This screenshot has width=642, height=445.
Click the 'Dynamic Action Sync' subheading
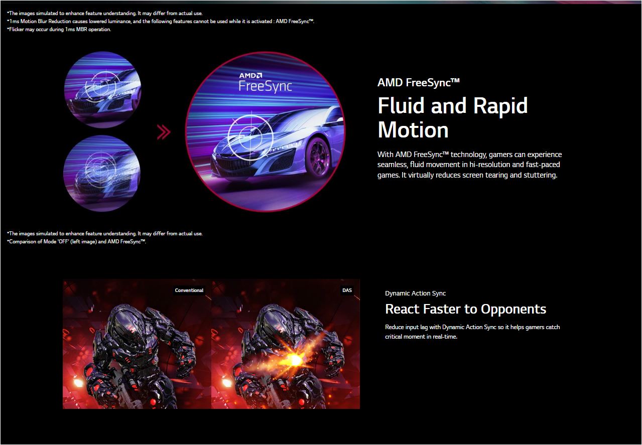pyautogui.click(x=416, y=293)
